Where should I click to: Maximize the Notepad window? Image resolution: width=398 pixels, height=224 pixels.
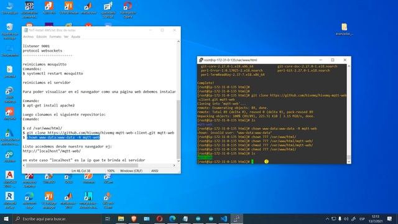click(162, 30)
